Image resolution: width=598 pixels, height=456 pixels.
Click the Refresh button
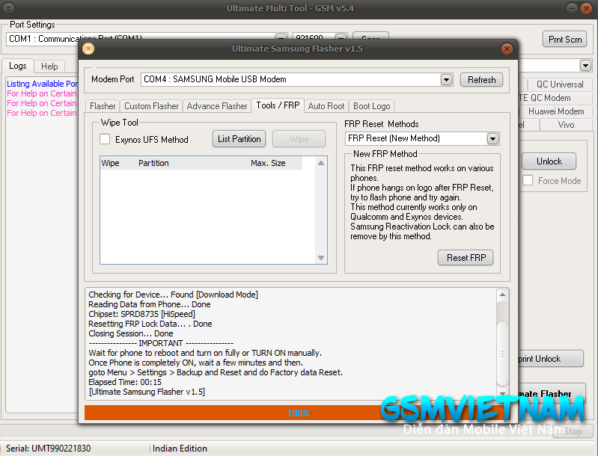[x=481, y=80]
